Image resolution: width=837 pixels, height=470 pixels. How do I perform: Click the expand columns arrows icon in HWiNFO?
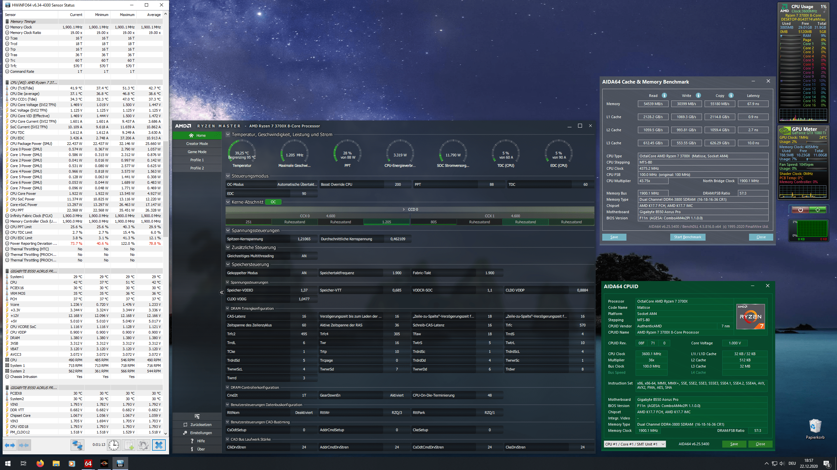coord(10,445)
